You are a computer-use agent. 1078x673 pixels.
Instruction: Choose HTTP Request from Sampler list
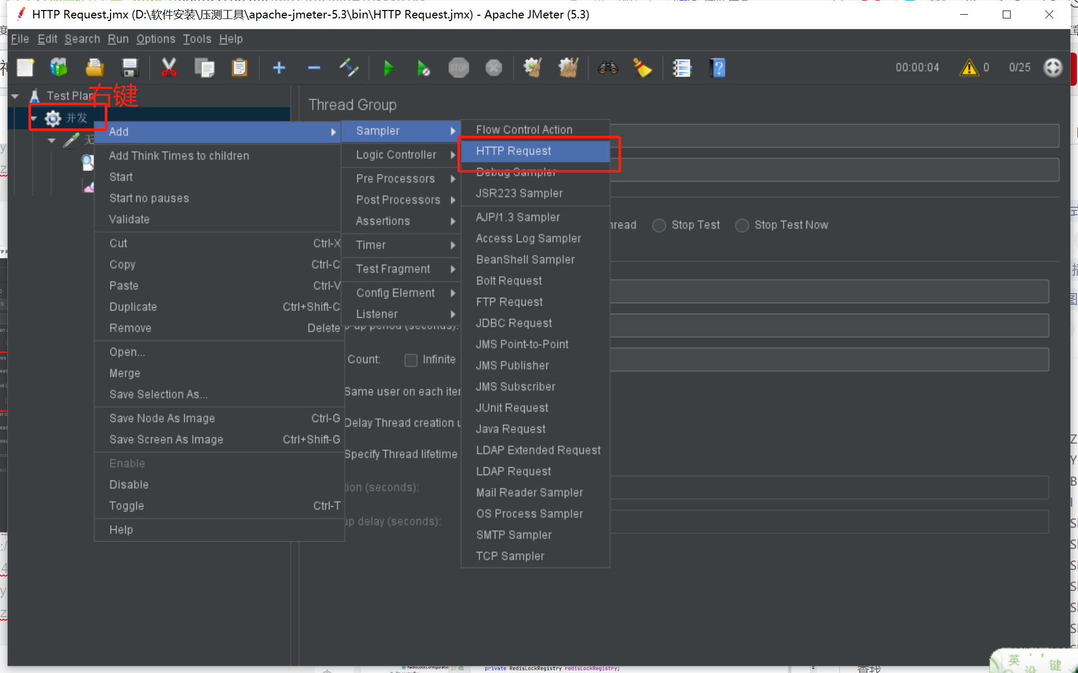(x=513, y=151)
